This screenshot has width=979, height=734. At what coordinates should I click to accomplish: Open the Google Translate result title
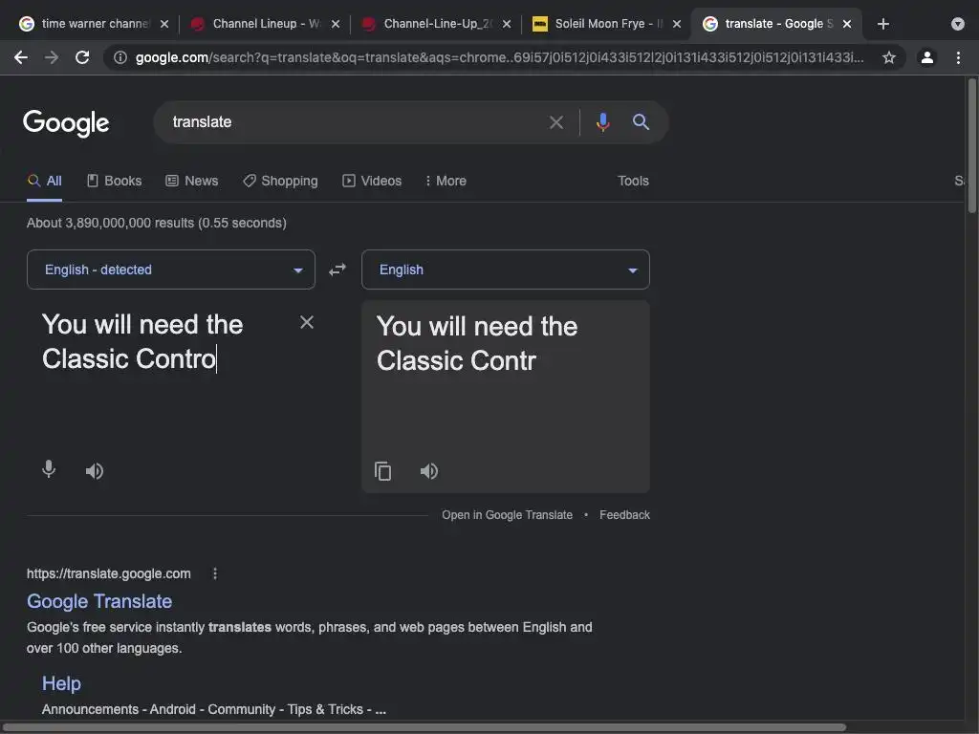(x=99, y=601)
